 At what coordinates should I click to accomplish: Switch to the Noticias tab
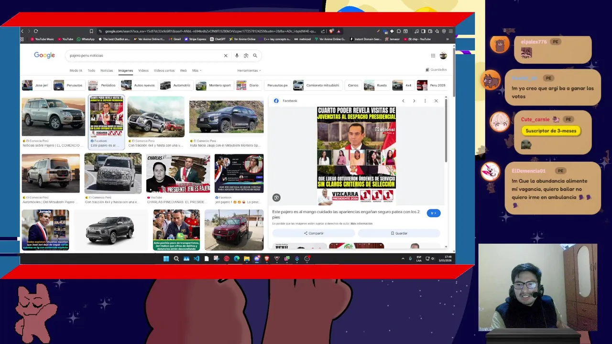(x=107, y=70)
